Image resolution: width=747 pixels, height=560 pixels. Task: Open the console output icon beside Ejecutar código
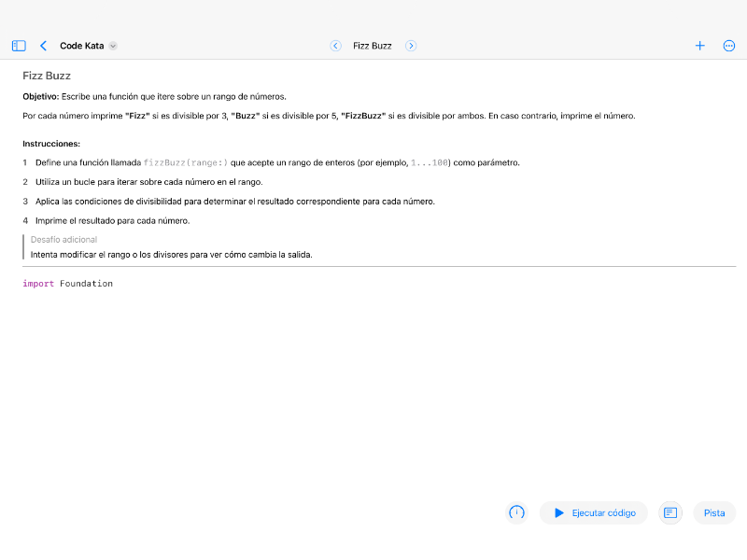tap(669, 512)
